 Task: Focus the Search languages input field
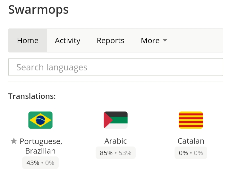pyautogui.click(x=116, y=67)
